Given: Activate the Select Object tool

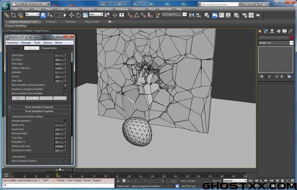Looking at the screenshot, I should pyautogui.click(x=43, y=15).
